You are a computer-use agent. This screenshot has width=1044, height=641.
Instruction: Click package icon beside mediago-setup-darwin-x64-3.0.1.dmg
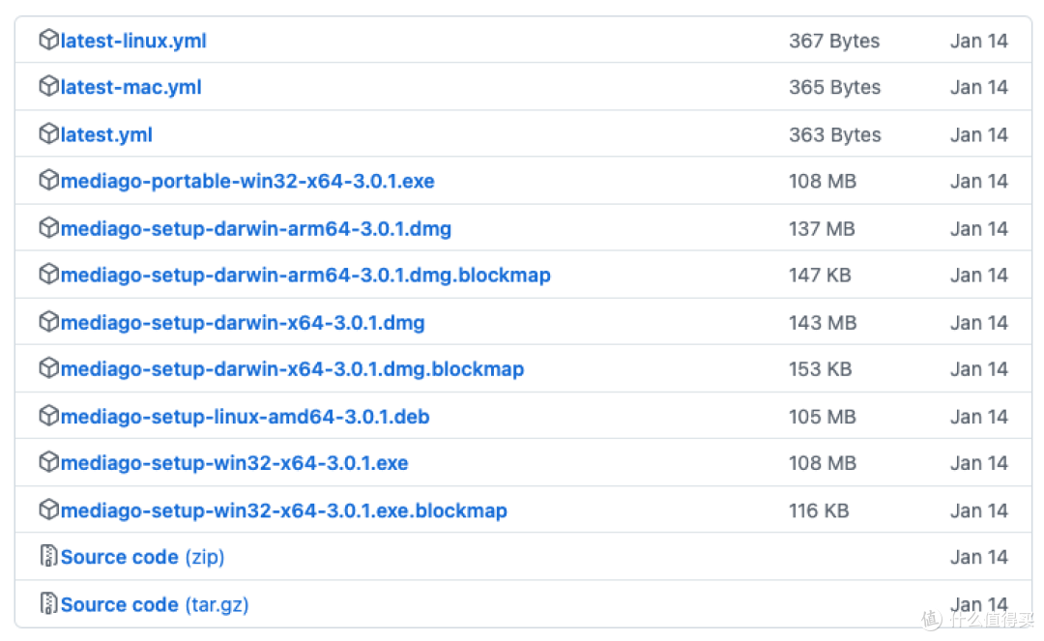point(48,322)
